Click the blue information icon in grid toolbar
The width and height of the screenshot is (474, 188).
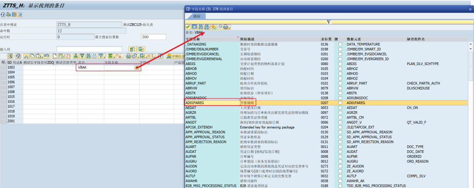(161, 56)
